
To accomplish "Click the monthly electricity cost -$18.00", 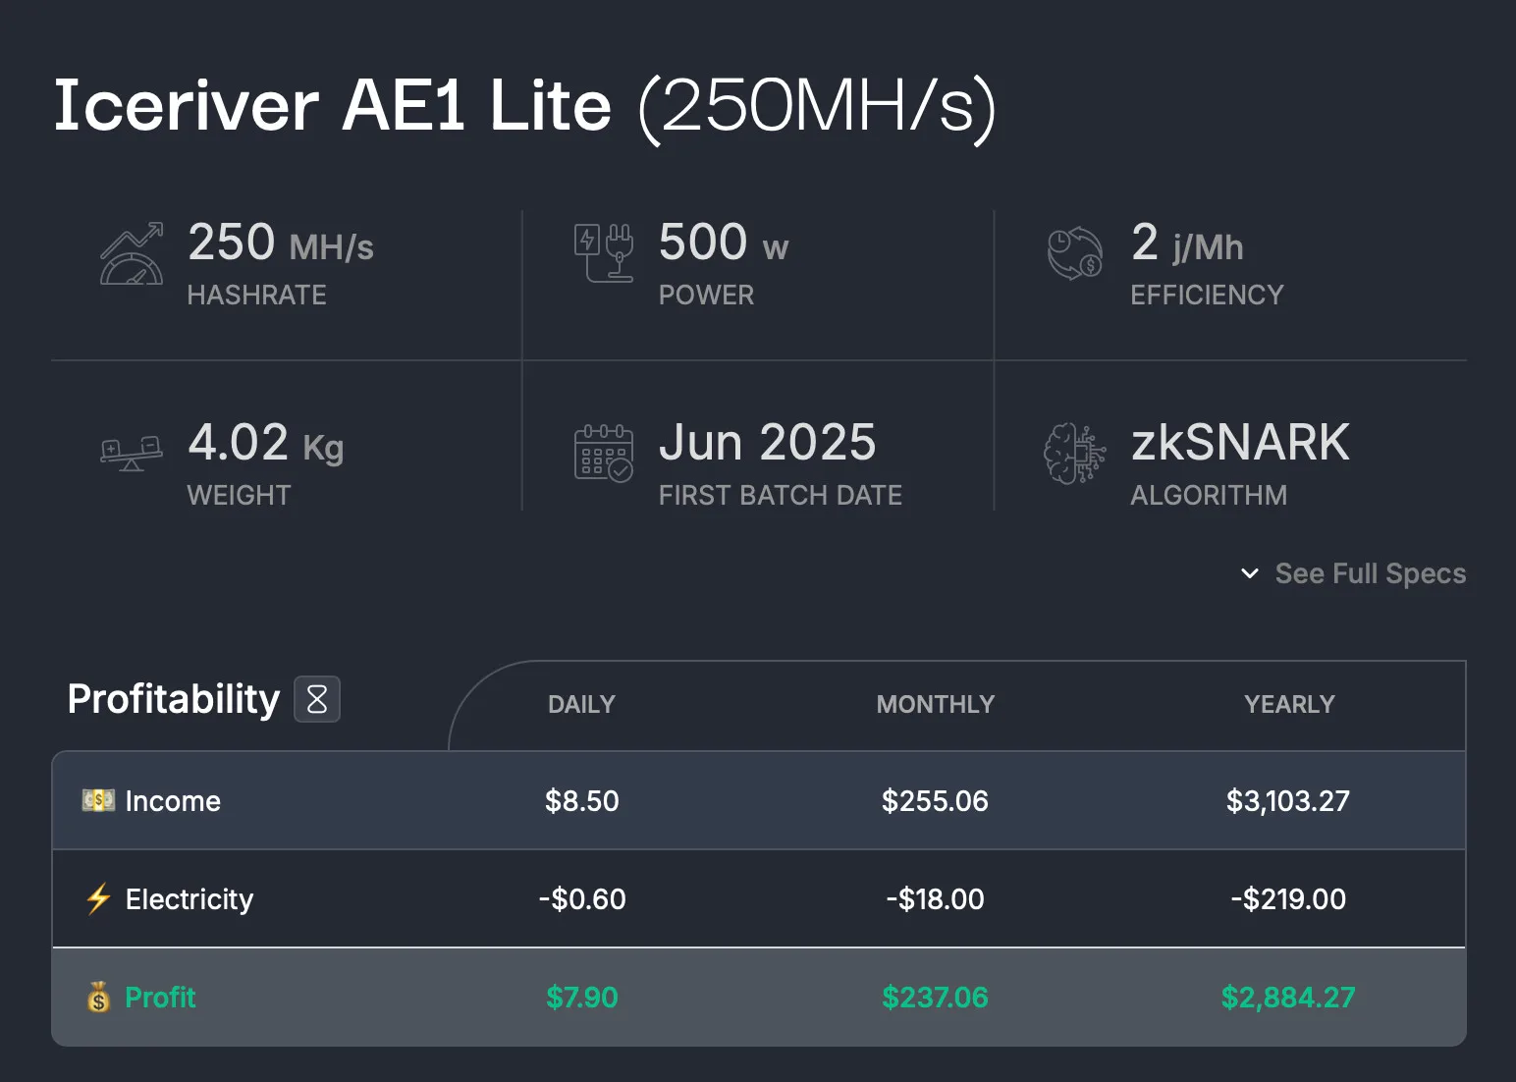I will click(x=935, y=899).
